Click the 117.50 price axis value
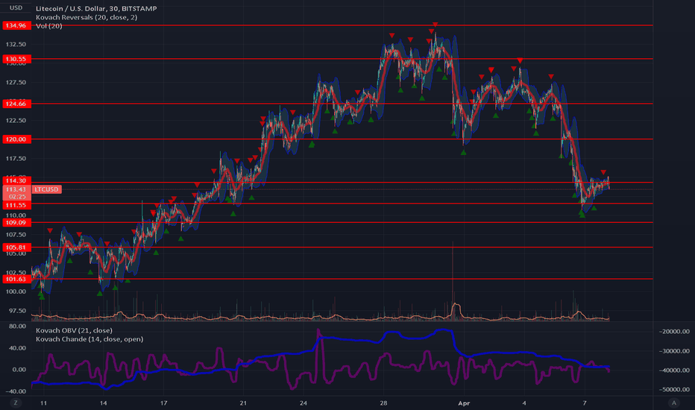 tap(16, 159)
